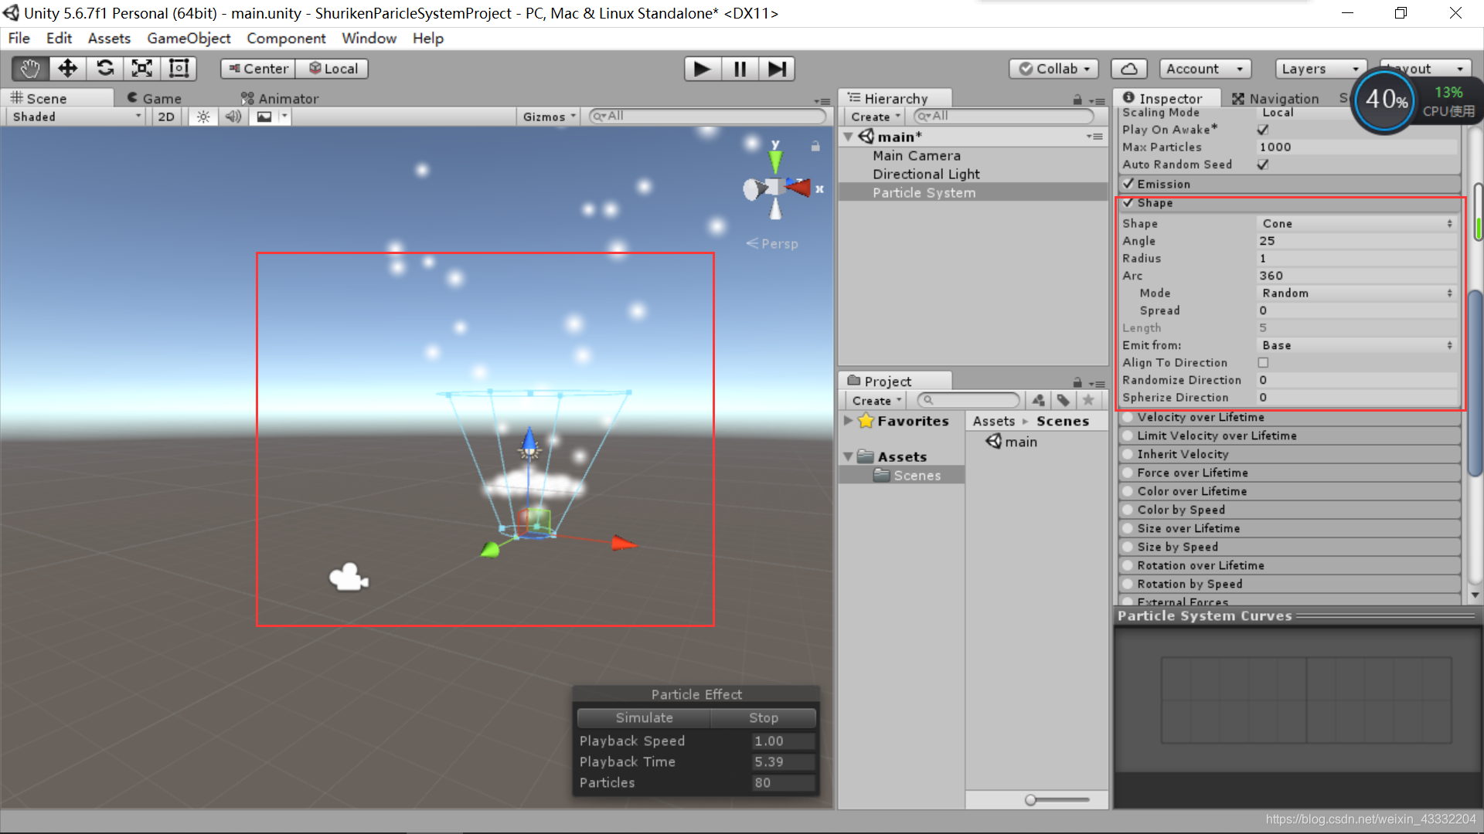Toggle scene audio speaker icon

click(x=233, y=117)
